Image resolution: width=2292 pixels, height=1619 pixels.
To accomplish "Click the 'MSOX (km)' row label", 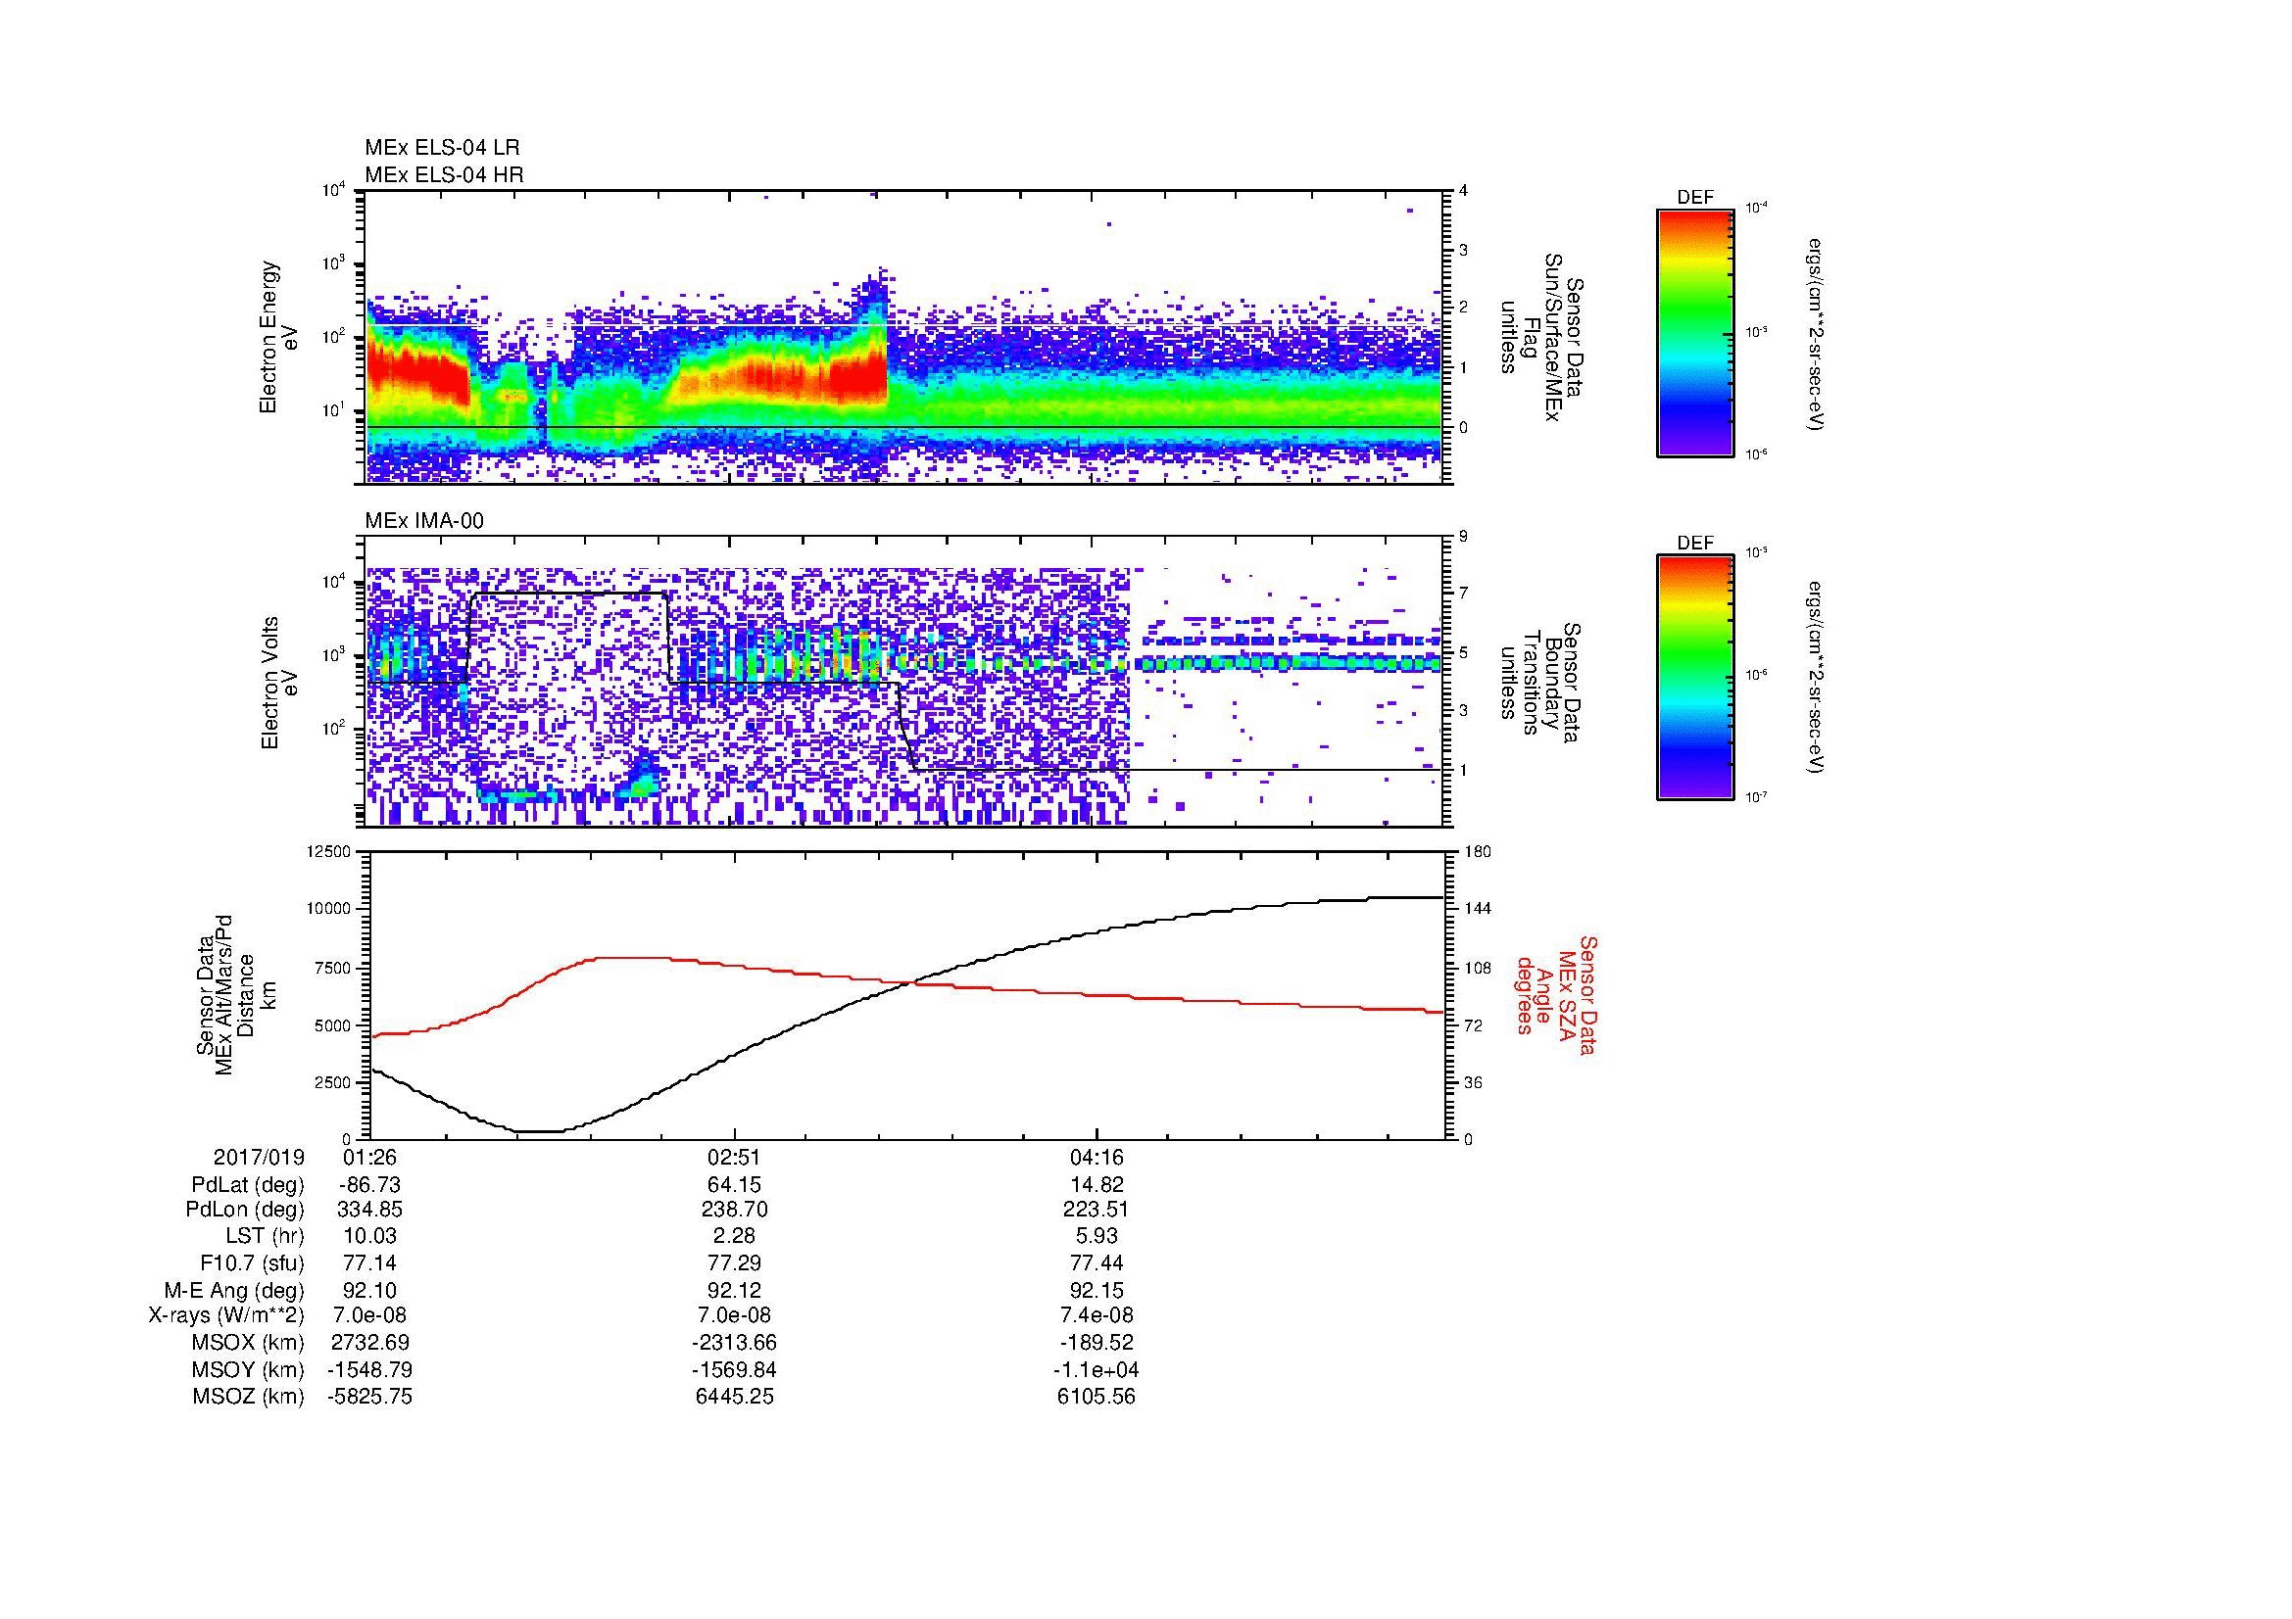I will [x=248, y=1343].
